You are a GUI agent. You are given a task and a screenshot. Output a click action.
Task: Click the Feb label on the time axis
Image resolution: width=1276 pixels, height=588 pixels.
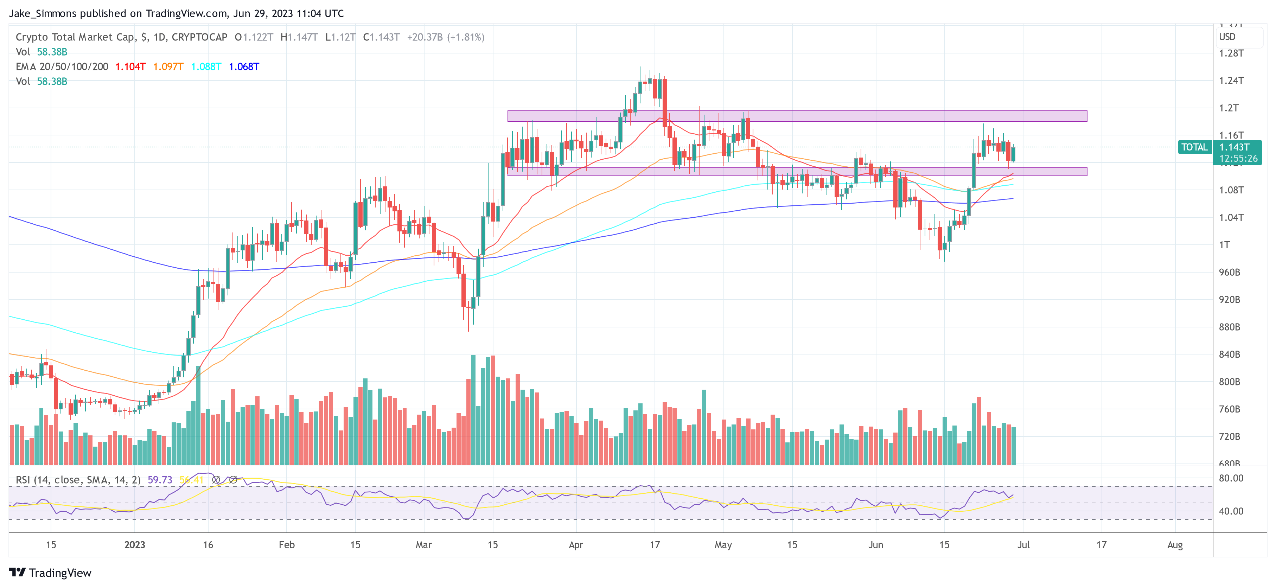click(x=287, y=545)
